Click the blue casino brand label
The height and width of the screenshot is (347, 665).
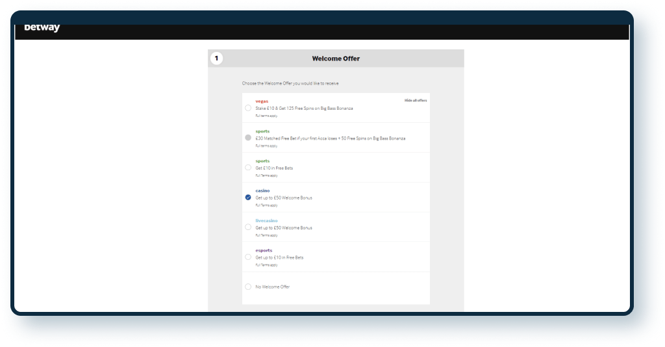[x=262, y=191]
